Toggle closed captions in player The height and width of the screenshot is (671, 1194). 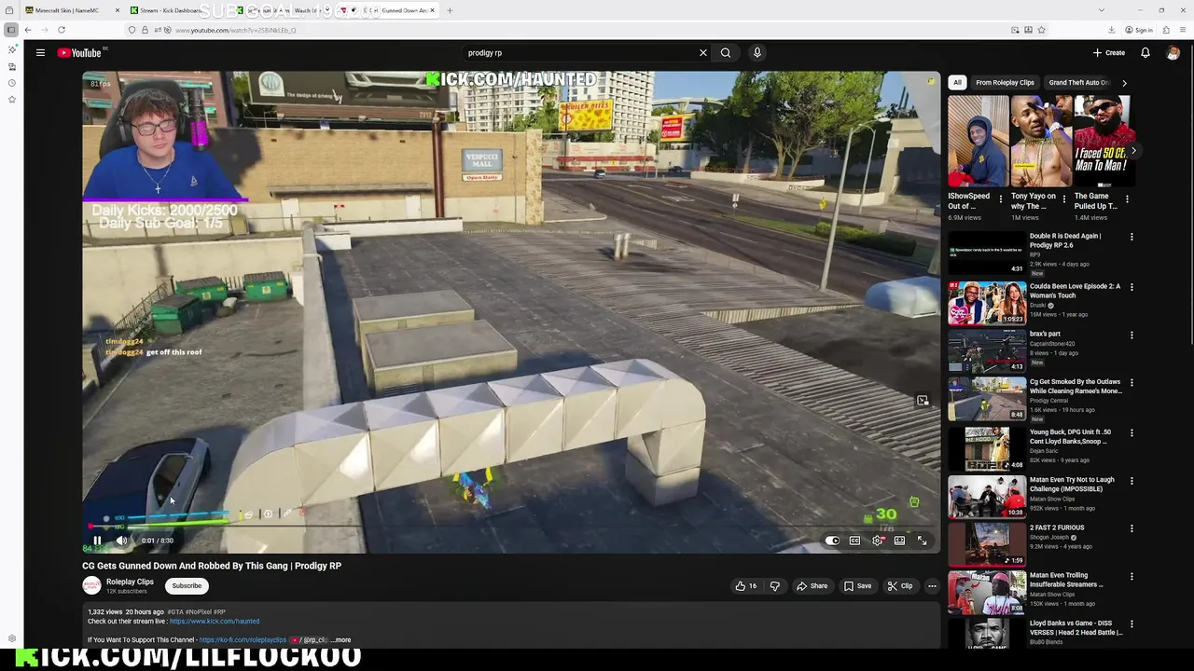point(854,541)
